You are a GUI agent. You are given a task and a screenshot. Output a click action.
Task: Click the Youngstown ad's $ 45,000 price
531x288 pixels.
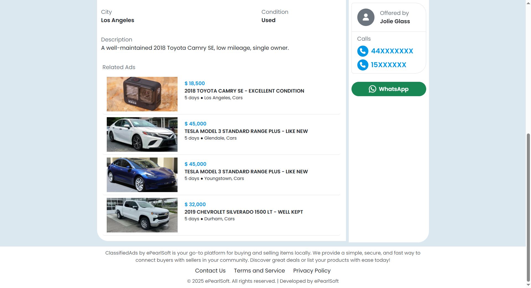(195, 164)
